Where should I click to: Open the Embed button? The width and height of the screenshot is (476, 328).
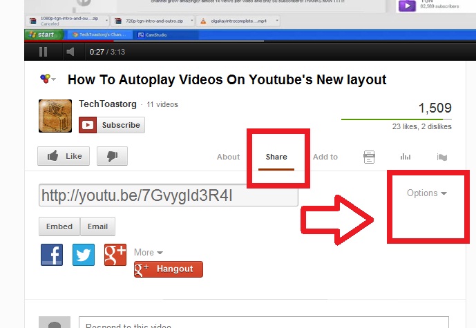point(59,226)
